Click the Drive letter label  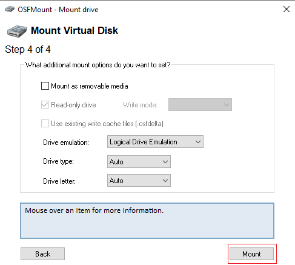[59, 181]
